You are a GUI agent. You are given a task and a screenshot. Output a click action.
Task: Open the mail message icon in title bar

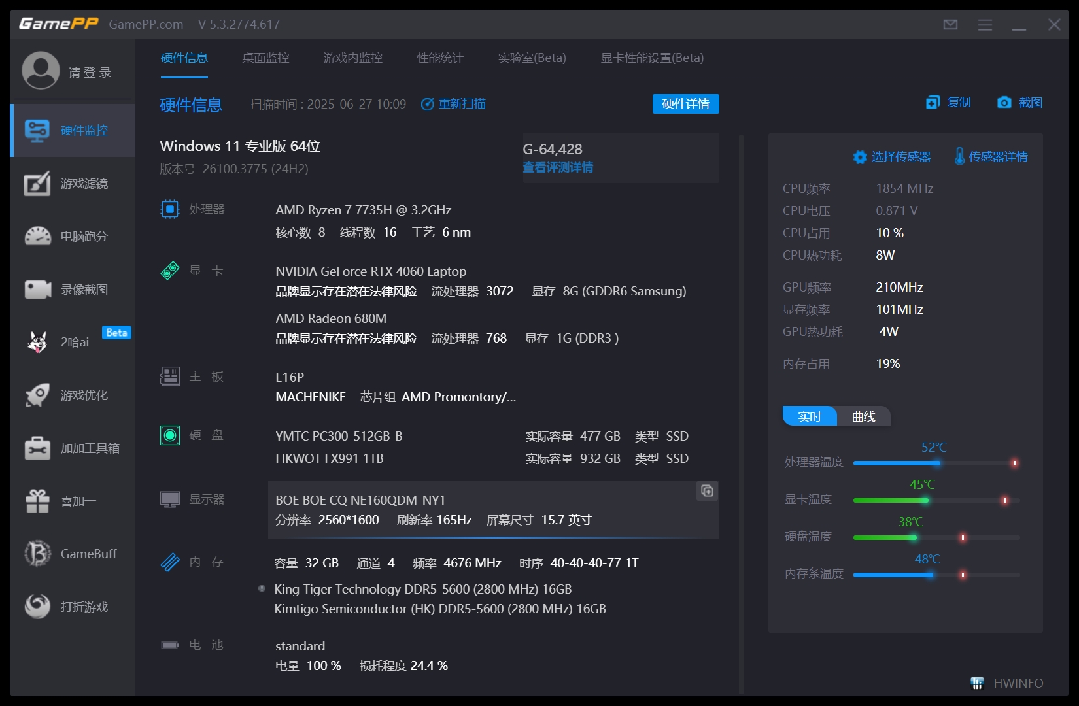[x=951, y=25]
